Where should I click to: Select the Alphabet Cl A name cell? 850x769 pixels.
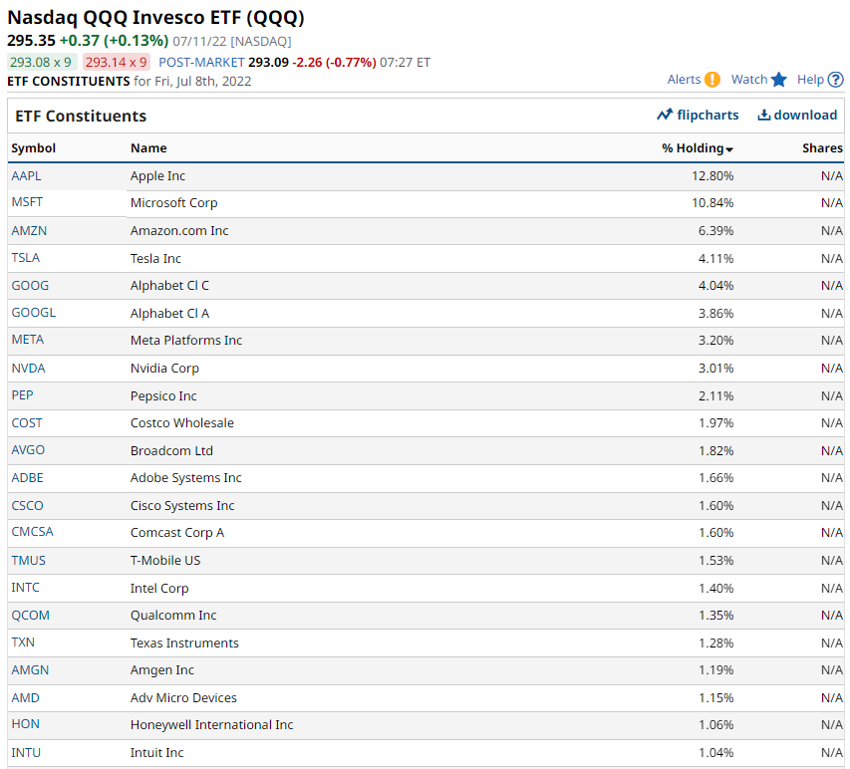(x=169, y=313)
